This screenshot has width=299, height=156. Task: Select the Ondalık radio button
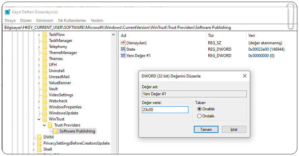pyautogui.click(x=199, y=116)
